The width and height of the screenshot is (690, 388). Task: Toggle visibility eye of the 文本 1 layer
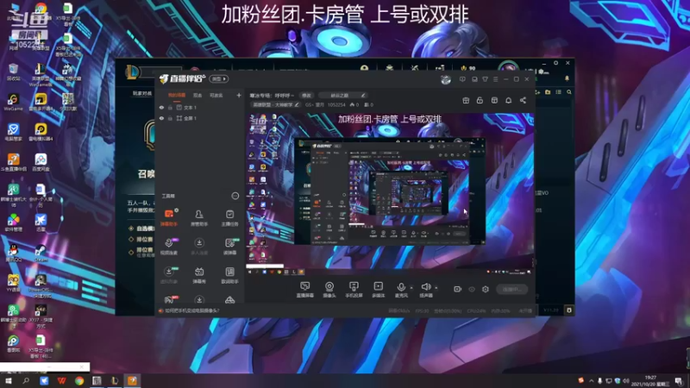coord(161,107)
